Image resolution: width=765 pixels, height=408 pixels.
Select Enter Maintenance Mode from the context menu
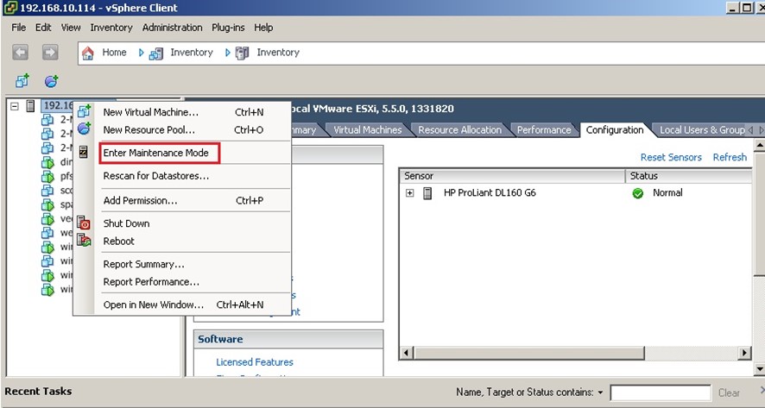(x=182, y=153)
